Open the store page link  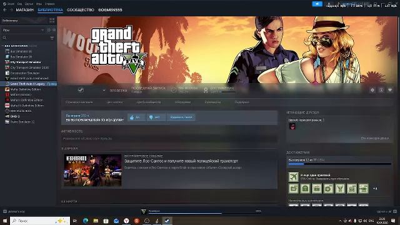tap(79, 102)
